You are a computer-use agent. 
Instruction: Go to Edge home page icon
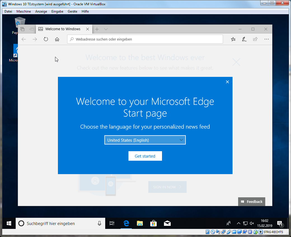pyautogui.click(x=57, y=39)
